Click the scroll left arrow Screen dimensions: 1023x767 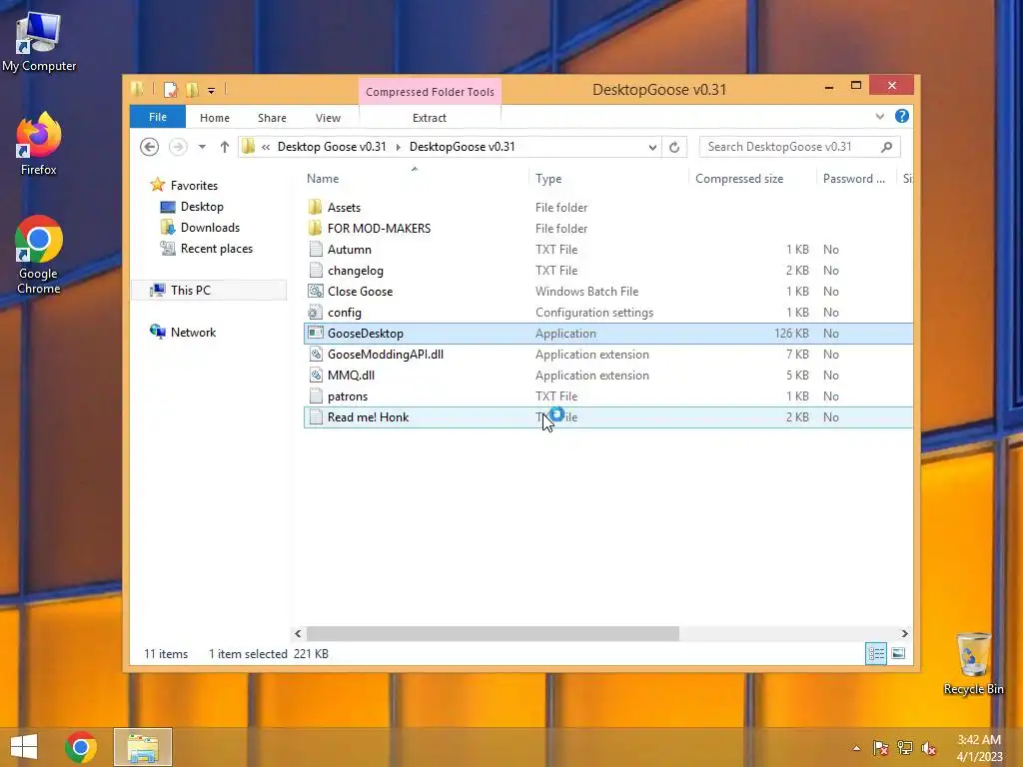pyautogui.click(x=298, y=633)
